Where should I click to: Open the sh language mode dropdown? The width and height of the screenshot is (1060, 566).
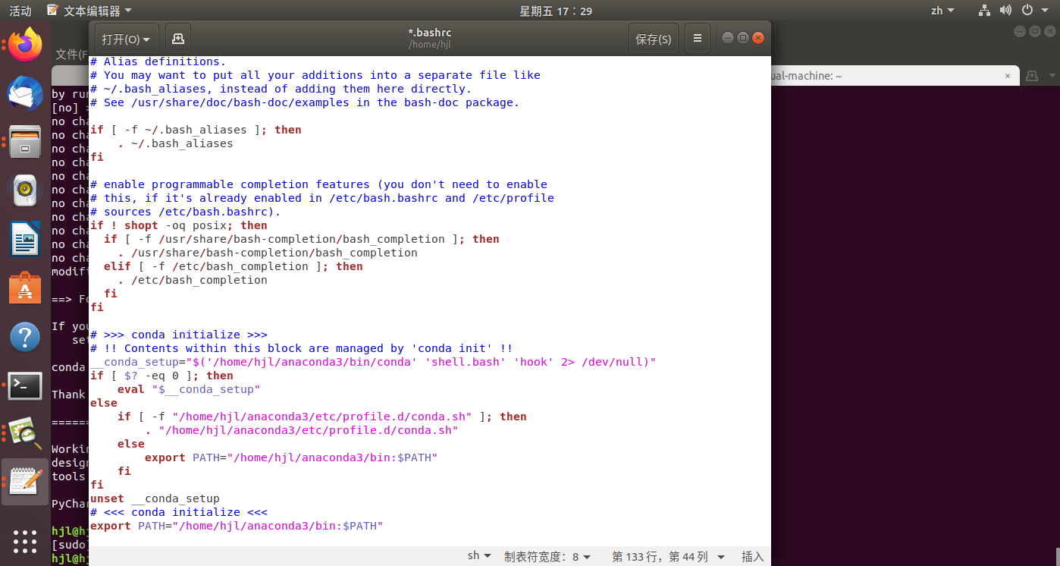coord(479,555)
